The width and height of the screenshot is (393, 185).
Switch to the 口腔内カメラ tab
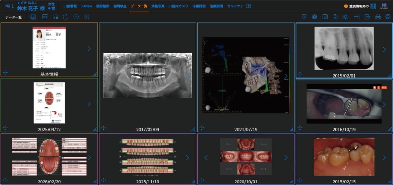[x=179, y=6]
